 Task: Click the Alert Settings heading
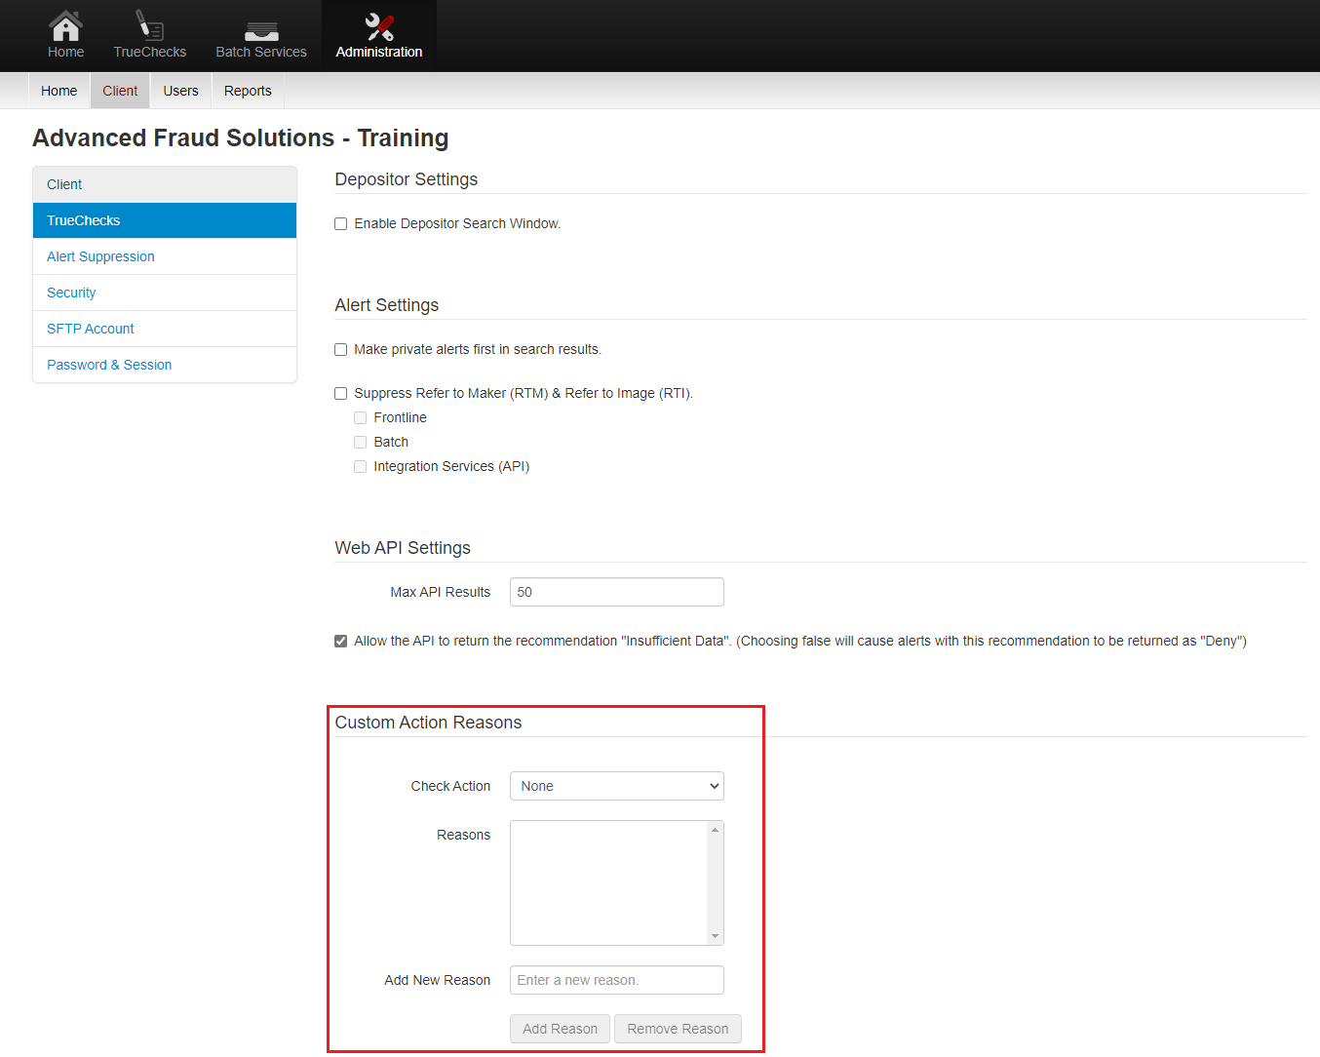pyautogui.click(x=387, y=305)
